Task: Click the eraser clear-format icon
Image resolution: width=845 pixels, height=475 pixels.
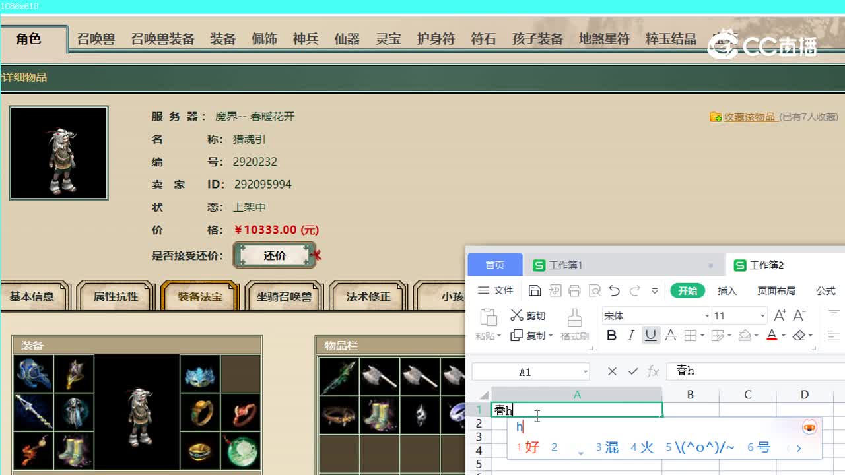Action: click(799, 336)
